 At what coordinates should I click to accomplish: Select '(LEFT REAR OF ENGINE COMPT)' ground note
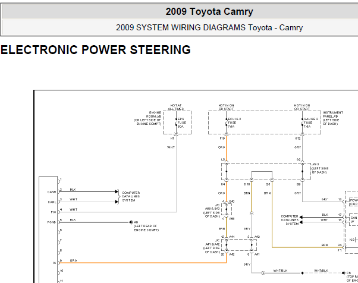146,228
